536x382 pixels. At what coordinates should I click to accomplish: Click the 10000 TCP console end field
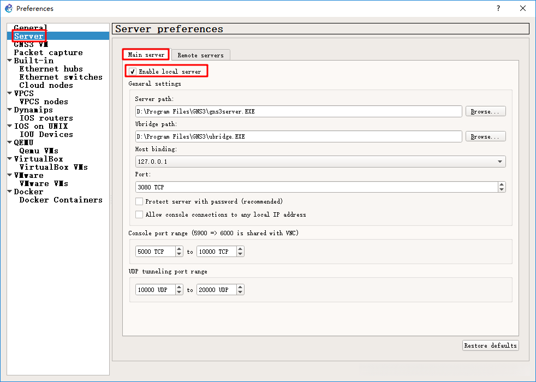click(x=217, y=252)
